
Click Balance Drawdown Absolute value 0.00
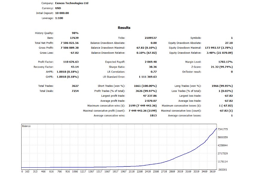point(154,43)
